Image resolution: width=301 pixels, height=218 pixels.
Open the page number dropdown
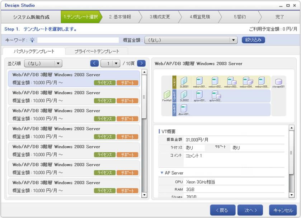[x=110, y=63]
